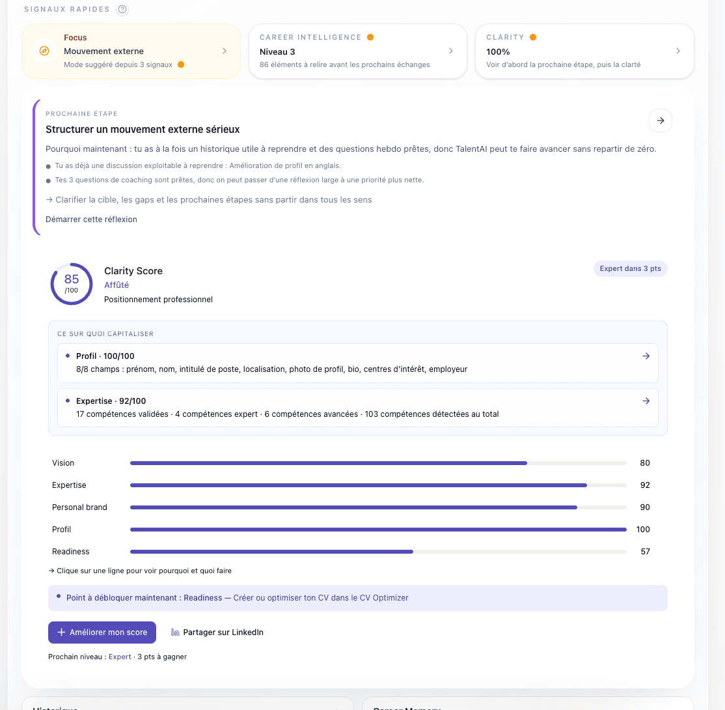Click 'Personal brand' row label
725x710 pixels.
79,507
